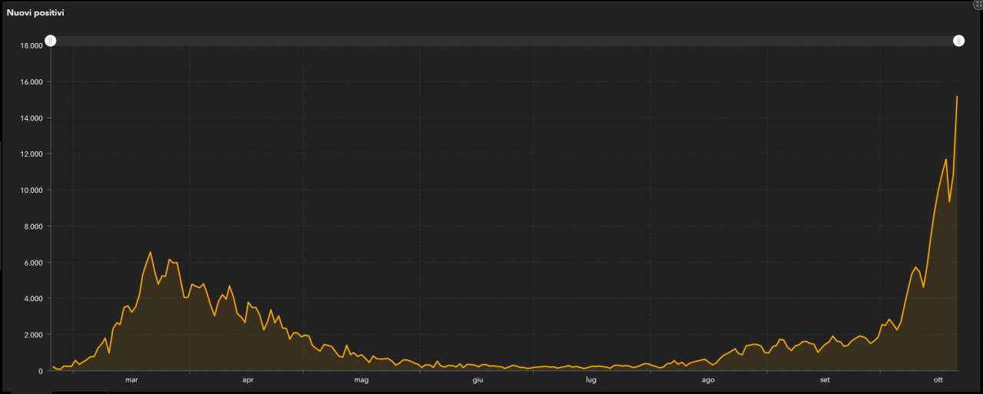Grab the left handle of the date range slider
The image size is (983, 394).
(x=51, y=41)
